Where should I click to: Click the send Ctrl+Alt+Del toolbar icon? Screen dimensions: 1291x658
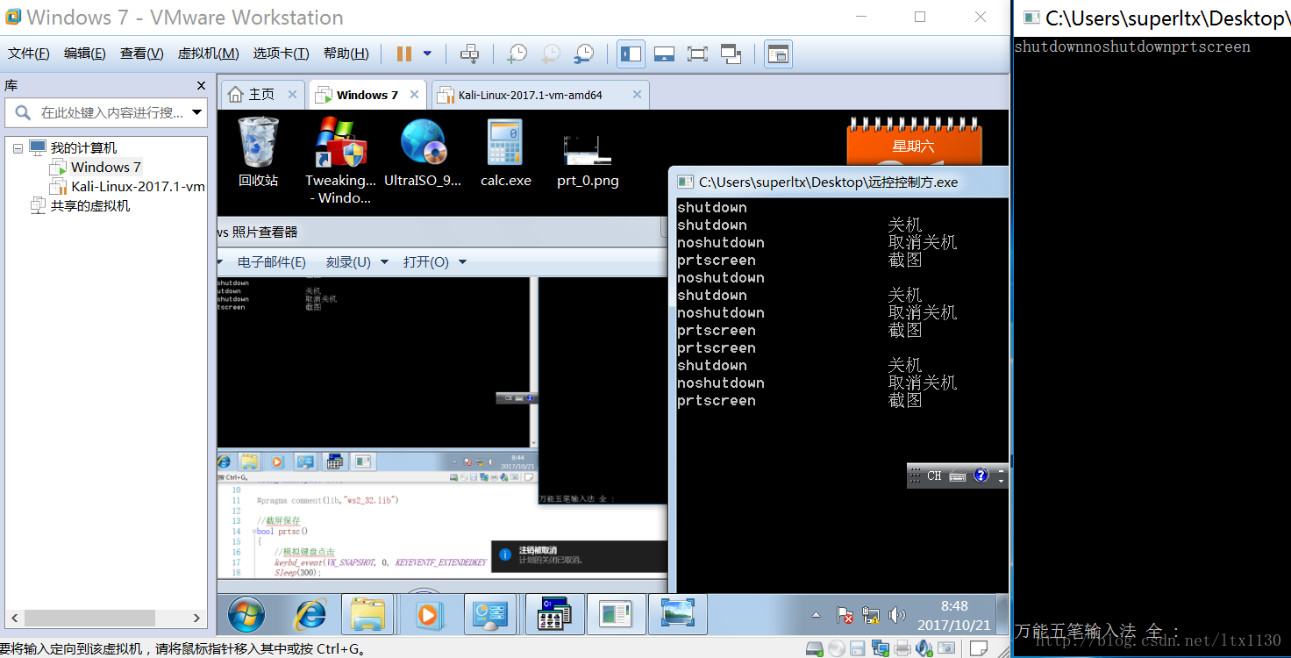pos(470,54)
